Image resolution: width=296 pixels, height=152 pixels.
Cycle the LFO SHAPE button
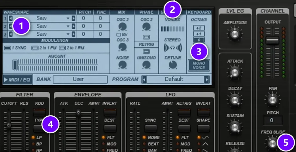pyautogui.click(x=203, y=128)
